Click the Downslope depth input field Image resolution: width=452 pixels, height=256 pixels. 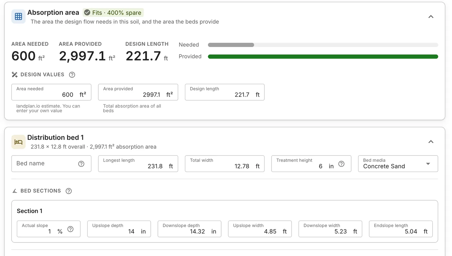pyautogui.click(x=190, y=229)
